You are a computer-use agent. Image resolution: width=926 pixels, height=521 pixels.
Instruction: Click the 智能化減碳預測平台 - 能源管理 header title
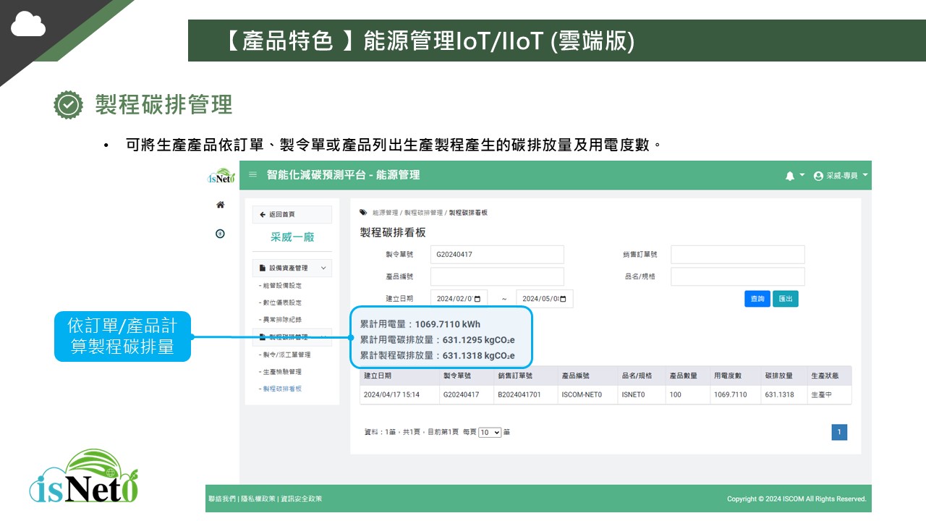[x=343, y=175]
